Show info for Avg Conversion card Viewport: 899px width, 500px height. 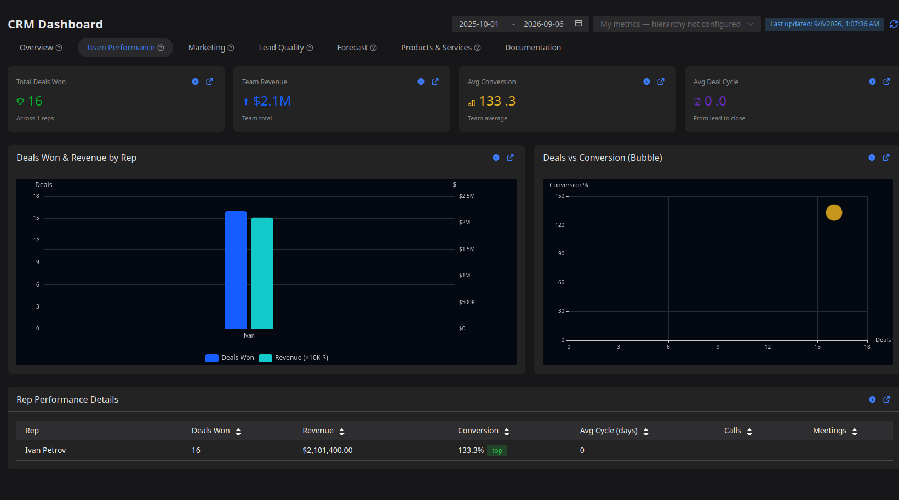pos(646,82)
